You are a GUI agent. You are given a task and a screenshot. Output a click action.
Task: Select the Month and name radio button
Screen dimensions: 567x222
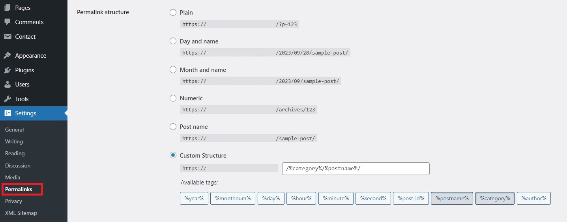173,70
